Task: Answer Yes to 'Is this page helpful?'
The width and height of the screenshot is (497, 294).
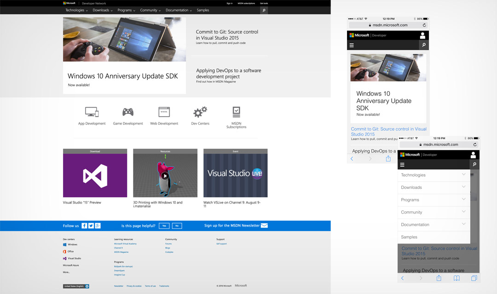Action: [164, 226]
